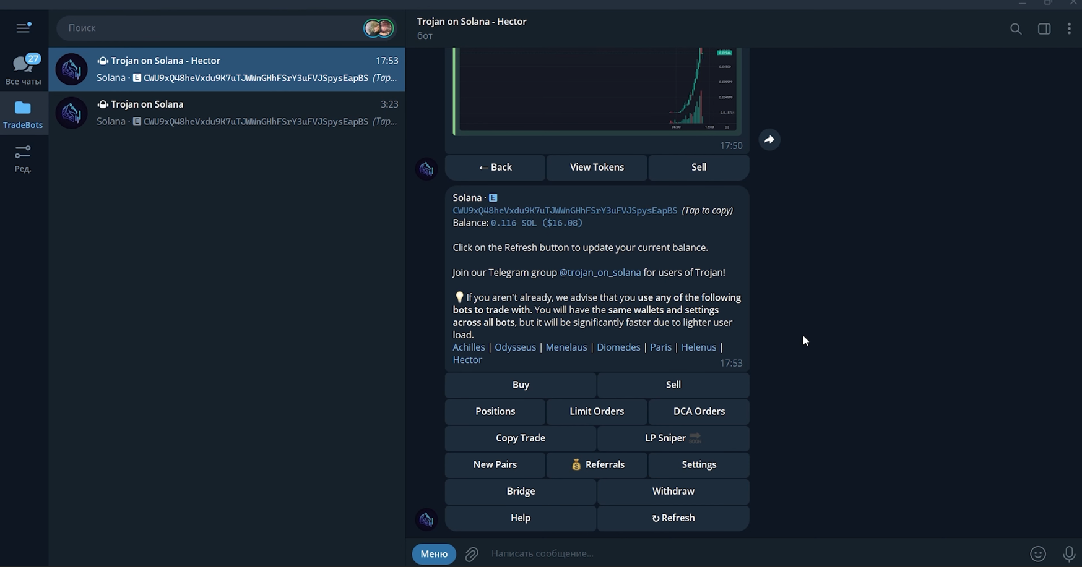
Task: Open the emoji picker
Action: click(1038, 554)
